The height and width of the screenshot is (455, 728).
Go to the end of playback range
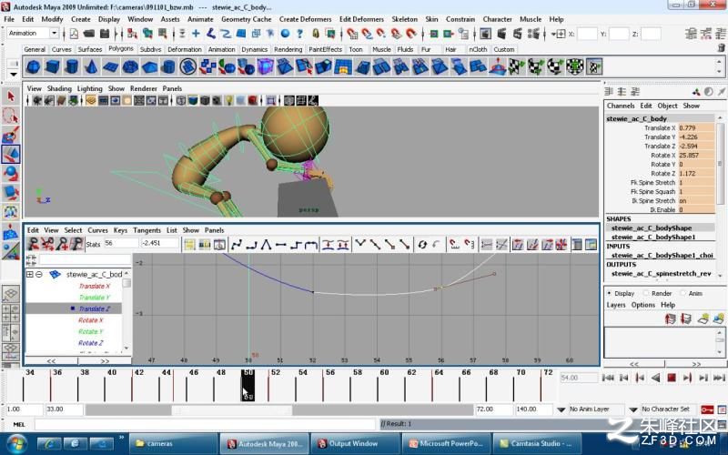[x=719, y=378]
